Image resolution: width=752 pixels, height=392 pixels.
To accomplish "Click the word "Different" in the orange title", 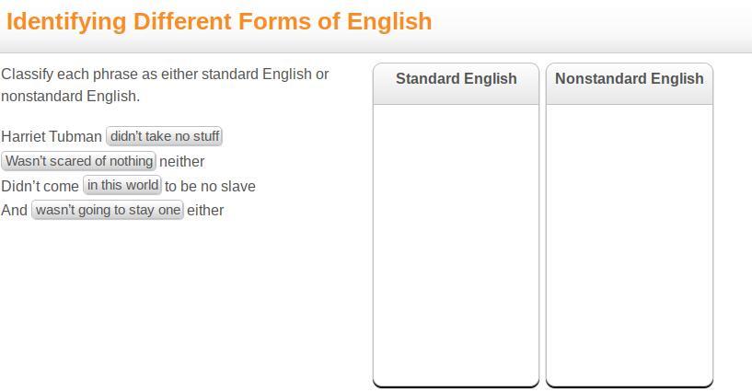I will [x=182, y=21].
